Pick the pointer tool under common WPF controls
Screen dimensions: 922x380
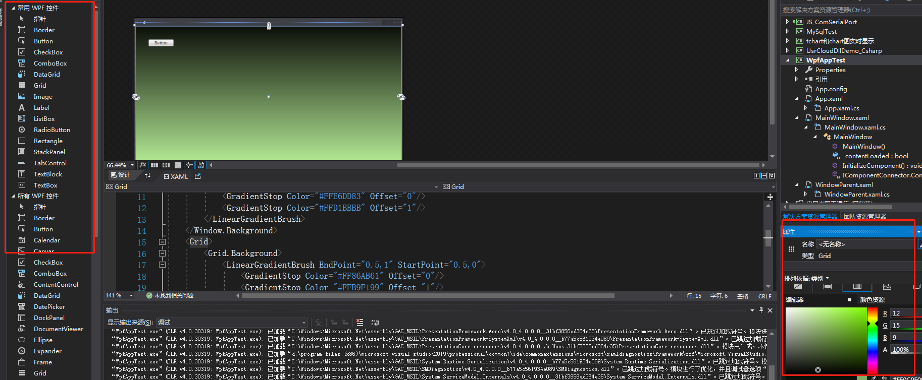coord(39,19)
